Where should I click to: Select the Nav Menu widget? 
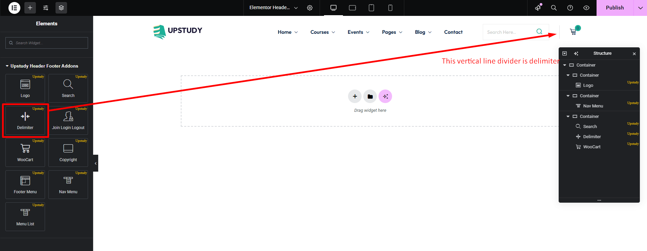point(68,185)
